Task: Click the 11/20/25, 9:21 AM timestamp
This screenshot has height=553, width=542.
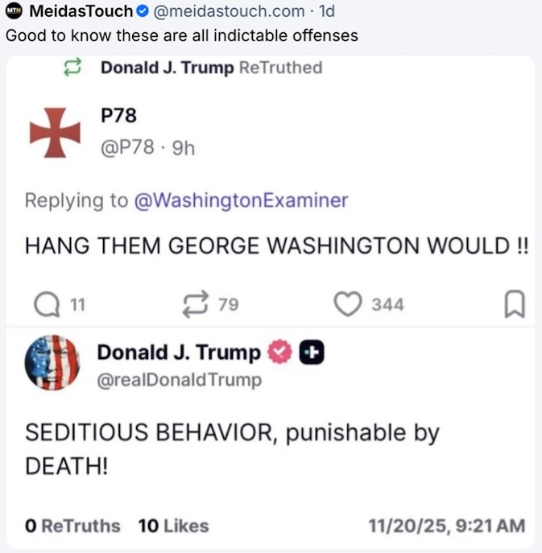Action: click(x=447, y=526)
